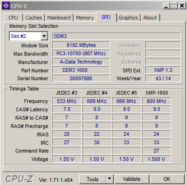Go to the Mainboard tab

[59, 18]
